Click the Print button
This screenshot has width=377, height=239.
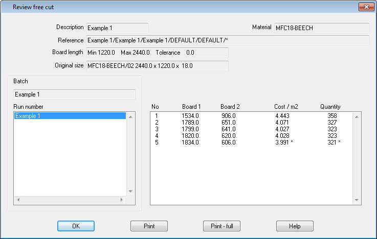click(x=149, y=226)
